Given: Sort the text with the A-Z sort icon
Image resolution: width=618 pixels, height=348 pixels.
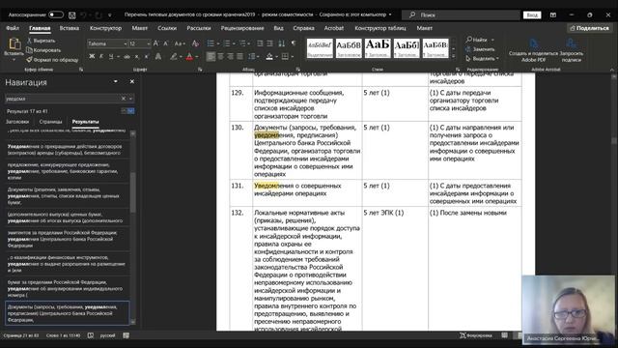Looking at the screenshot, I should point(281,43).
